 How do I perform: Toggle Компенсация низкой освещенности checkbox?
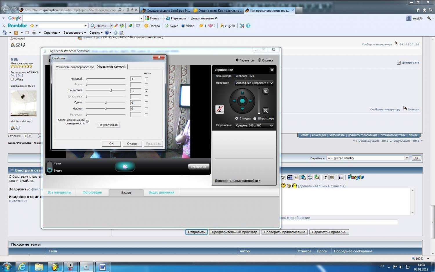pyautogui.click(x=87, y=121)
